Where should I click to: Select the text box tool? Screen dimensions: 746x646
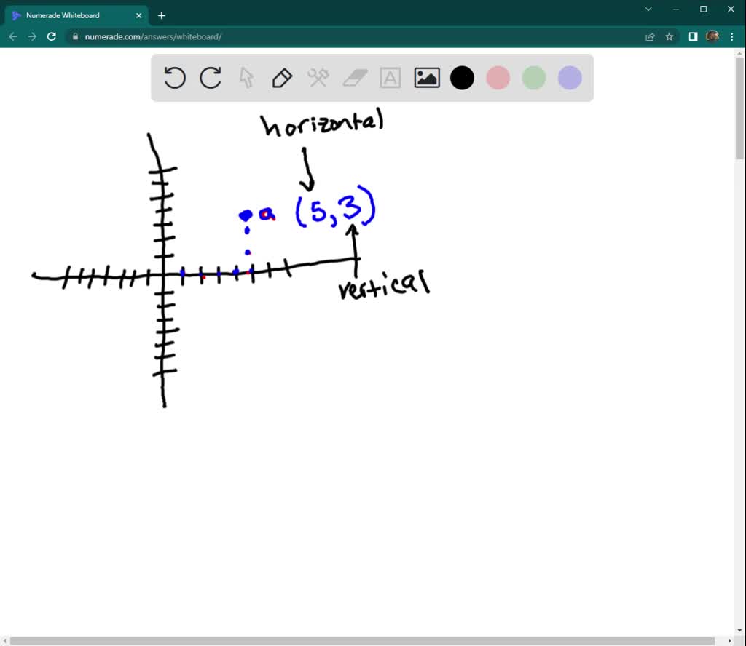coord(390,78)
